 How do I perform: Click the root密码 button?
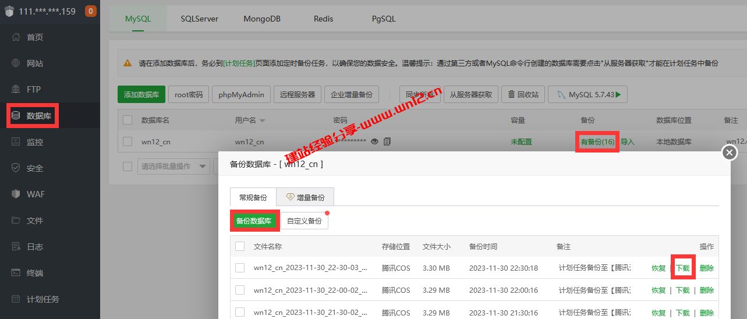point(189,94)
